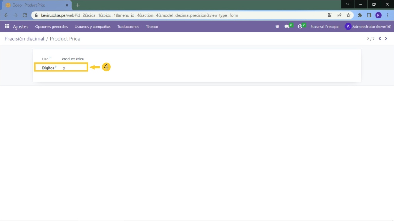Expand the Técnico menu
Image resolution: width=394 pixels, height=221 pixels.
pyautogui.click(x=152, y=27)
